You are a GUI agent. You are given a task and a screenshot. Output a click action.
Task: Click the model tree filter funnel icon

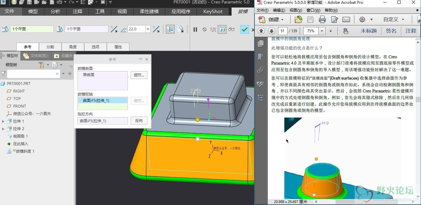(x=3, y=74)
